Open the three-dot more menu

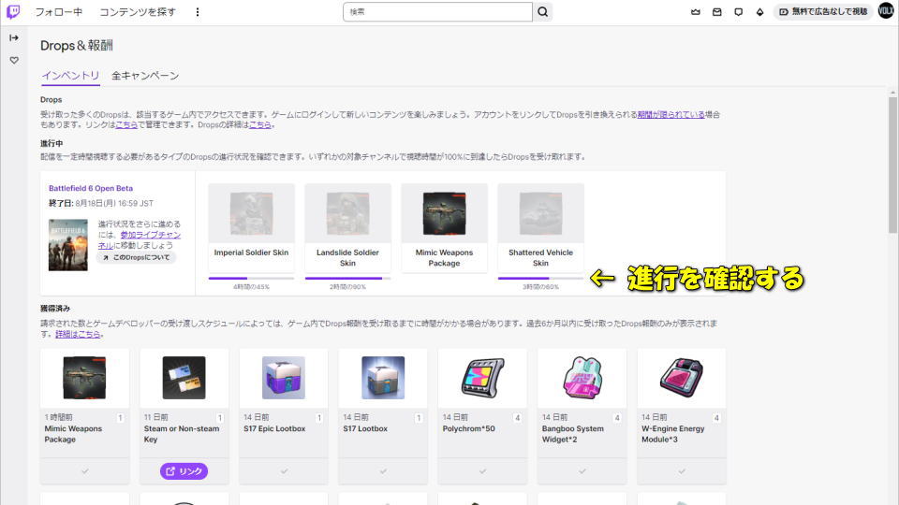tap(198, 12)
